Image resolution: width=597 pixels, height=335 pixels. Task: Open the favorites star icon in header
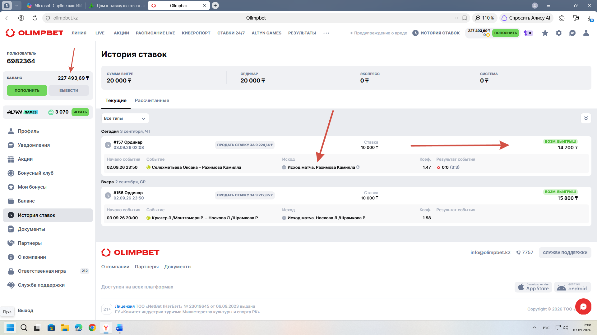[x=545, y=33]
